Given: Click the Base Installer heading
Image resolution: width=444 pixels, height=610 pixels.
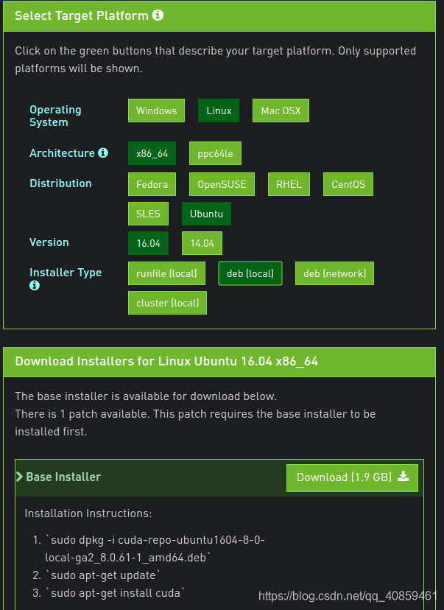Looking at the screenshot, I should (63, 477).
